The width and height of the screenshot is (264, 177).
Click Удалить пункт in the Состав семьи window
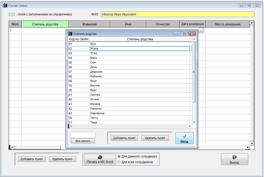tap(62, 159)
